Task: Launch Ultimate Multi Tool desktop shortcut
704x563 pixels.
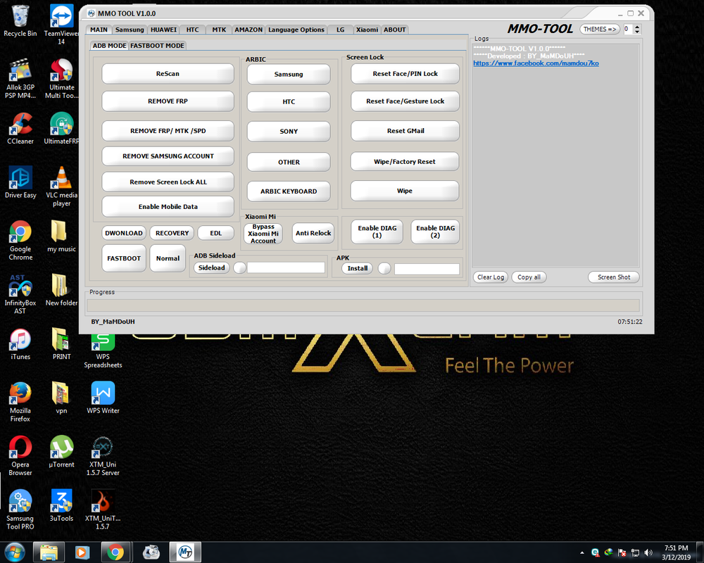Action: tap(61, 79)
